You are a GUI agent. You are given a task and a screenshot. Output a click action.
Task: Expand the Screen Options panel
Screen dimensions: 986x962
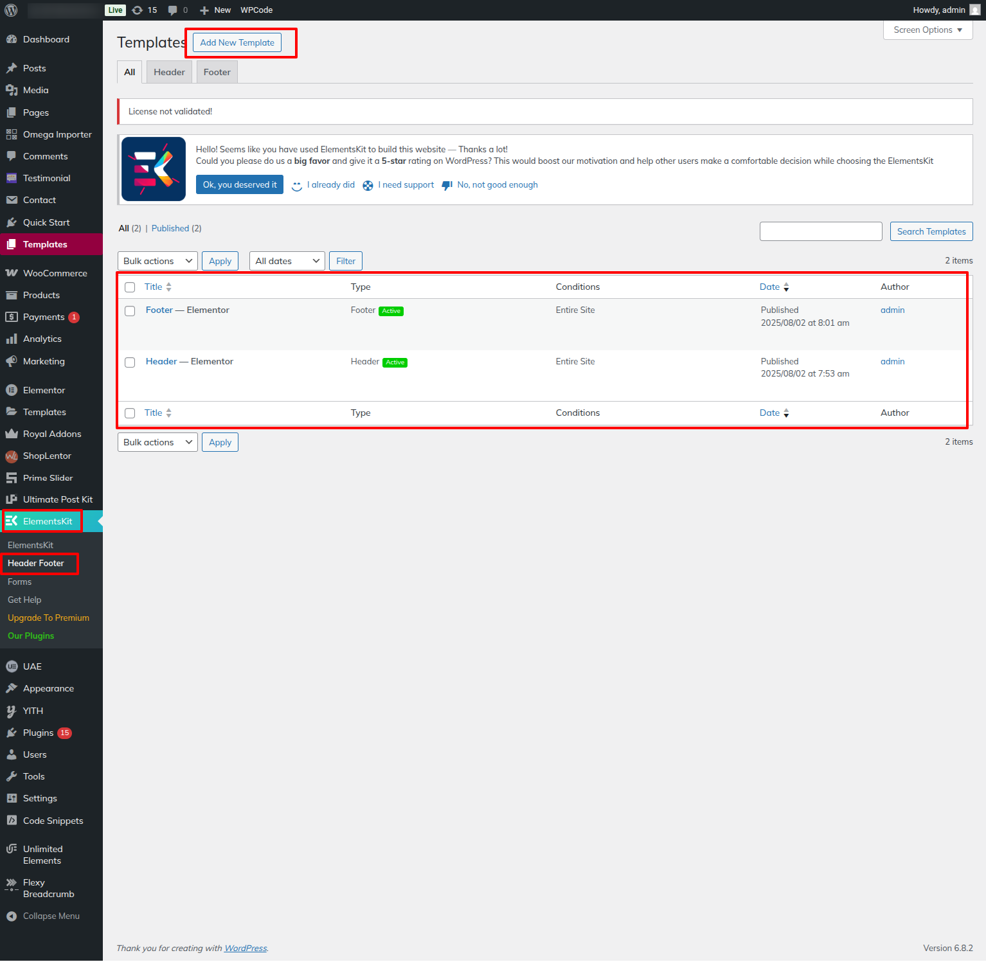point(928,30)
